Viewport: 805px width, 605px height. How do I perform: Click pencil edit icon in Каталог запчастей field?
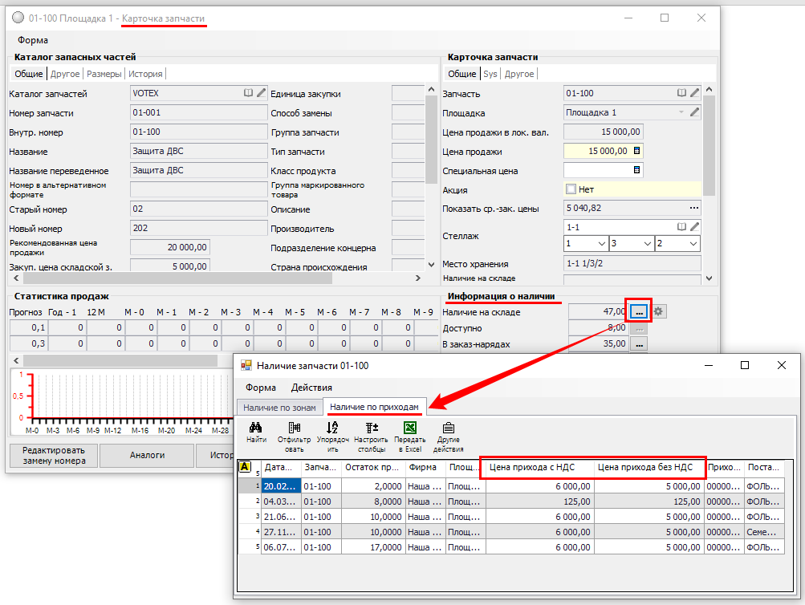pyautogui.click(x=261, y=93)
